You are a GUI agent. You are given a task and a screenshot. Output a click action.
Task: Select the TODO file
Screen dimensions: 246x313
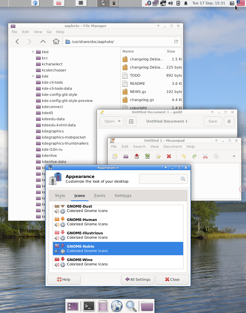coord(151,75)
